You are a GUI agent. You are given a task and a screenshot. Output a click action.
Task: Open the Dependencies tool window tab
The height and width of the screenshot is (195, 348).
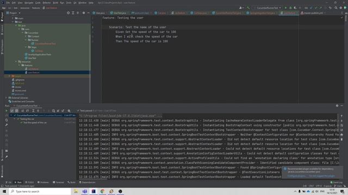(x=87, y=183)
